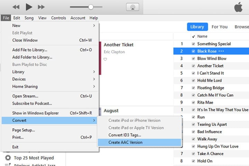The image size is (249, 166).
Task: Toggle the Floating Bridge checkbox
Action: (193, 88)
